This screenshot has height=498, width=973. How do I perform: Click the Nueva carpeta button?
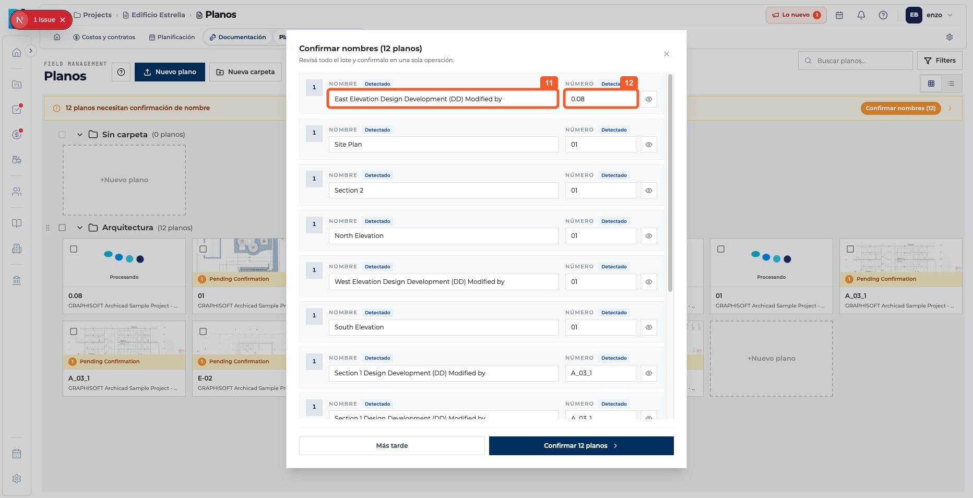coord(245,72)
